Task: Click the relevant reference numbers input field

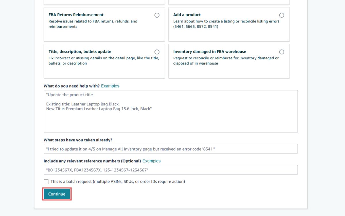Action: (170, 170)
